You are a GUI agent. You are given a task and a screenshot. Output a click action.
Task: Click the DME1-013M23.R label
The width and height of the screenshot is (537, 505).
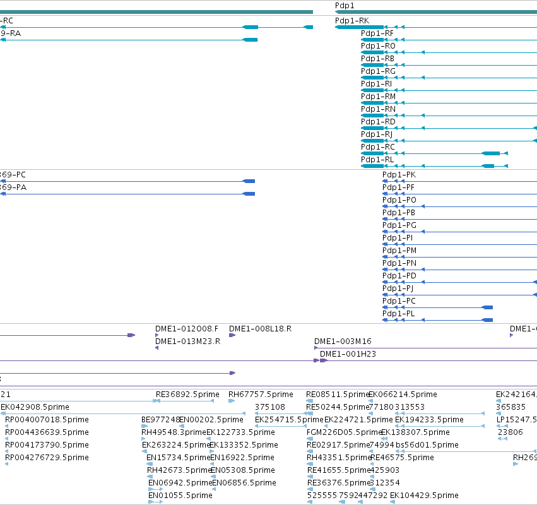[187, 342]
